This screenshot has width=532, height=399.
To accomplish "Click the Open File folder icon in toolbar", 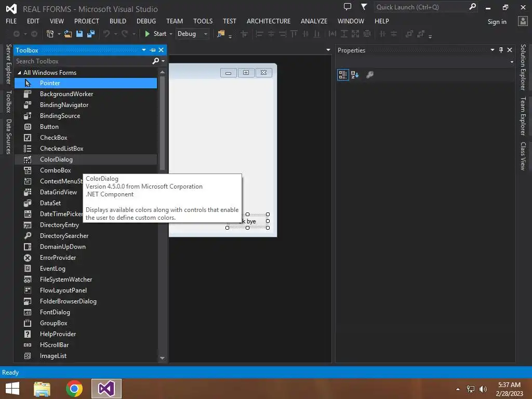I will click(x=68, y=34).
